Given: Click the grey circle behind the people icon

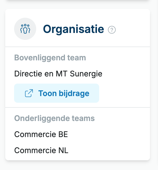Looking at the screenshot, I should pyautogui.click(x=25, y=29).
